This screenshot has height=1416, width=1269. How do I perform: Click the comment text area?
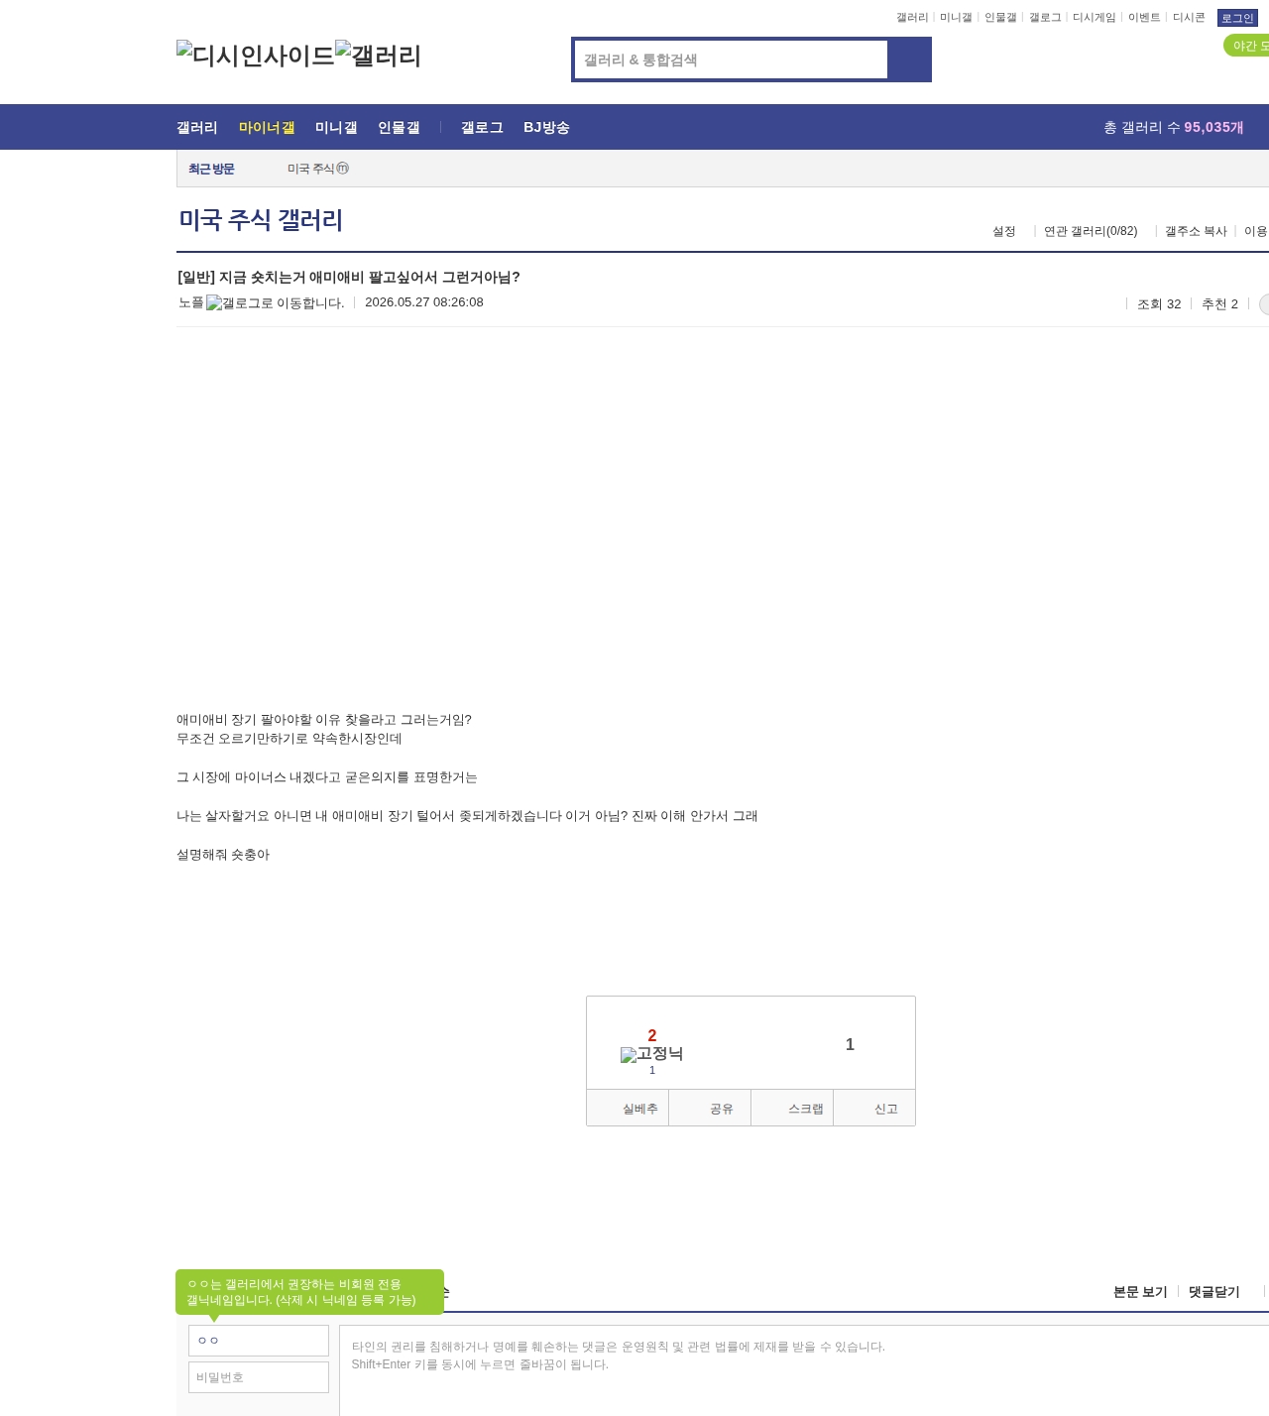tap(804, 1370)
